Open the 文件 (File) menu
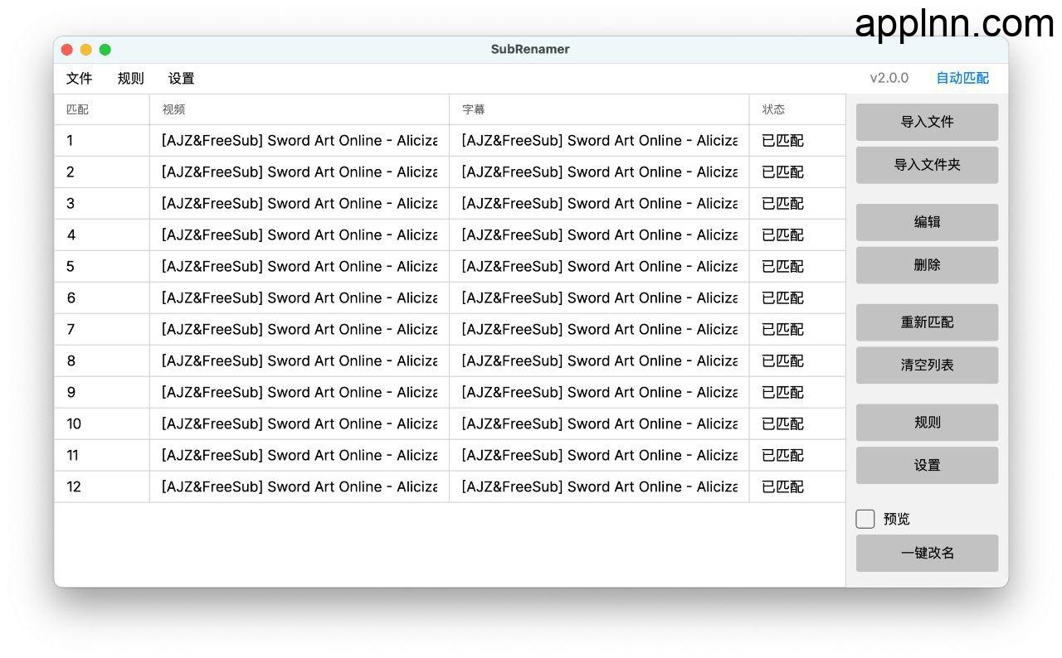Screen dimensions: 1062x658 pos(79,78)
